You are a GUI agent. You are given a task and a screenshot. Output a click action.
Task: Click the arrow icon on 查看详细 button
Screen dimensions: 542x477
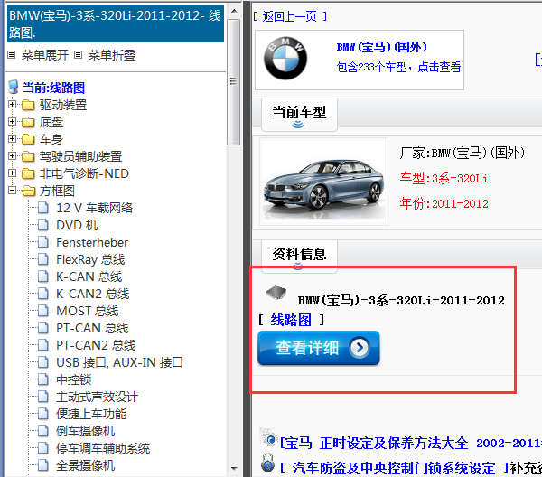[x=360, y=347]
